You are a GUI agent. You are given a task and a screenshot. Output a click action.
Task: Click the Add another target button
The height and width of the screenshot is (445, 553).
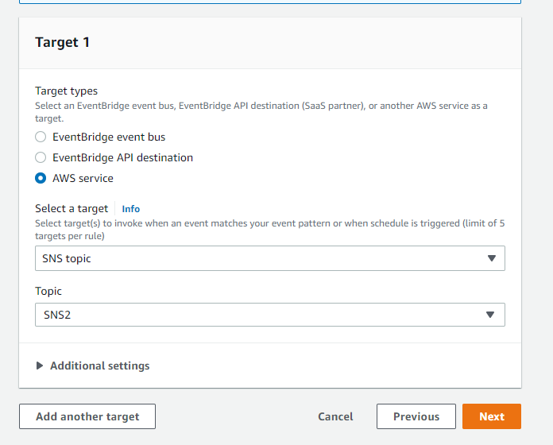[87, 416]
